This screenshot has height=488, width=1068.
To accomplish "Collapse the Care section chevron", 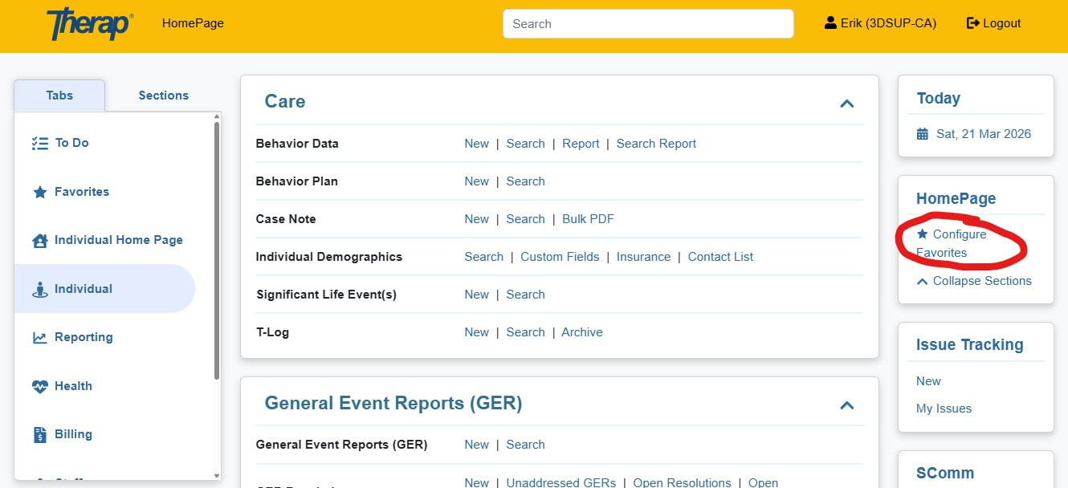I will point(846,104).
